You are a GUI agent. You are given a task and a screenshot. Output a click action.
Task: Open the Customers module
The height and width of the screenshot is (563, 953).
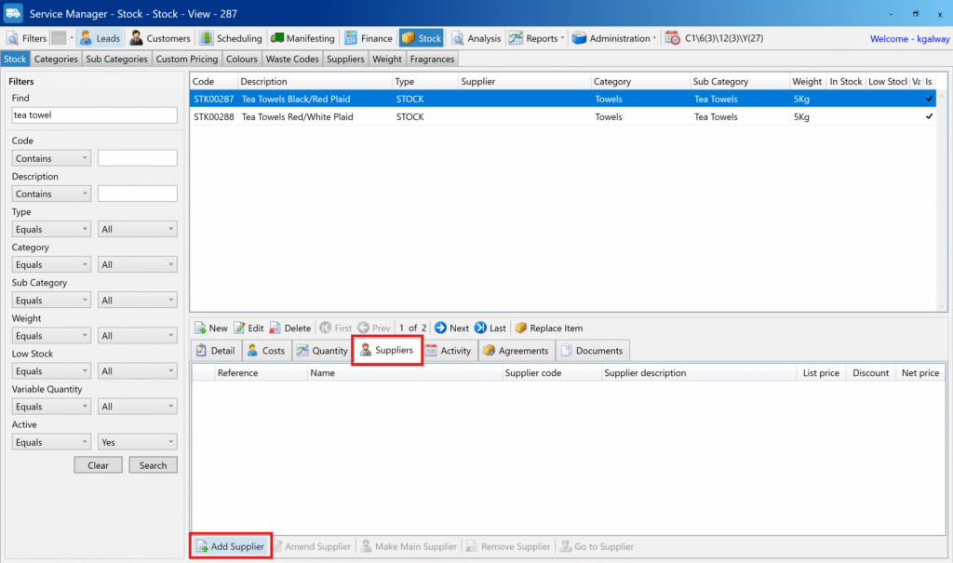(137, 38)
